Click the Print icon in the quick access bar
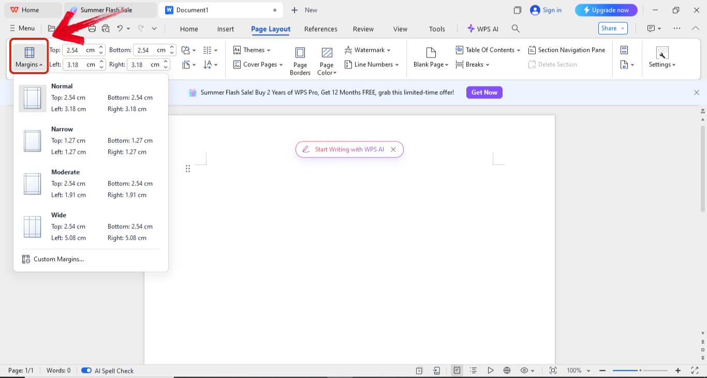Image resolution: width=707 pixels, height=378 pixels. click(x=93, y=28)
